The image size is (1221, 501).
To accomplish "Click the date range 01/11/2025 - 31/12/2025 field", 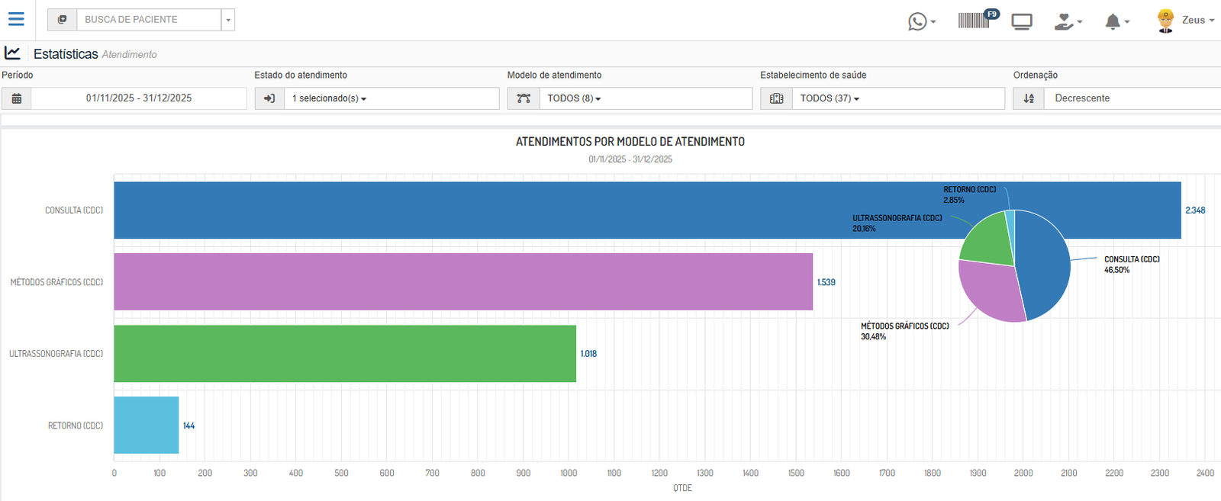I will 139,98.
